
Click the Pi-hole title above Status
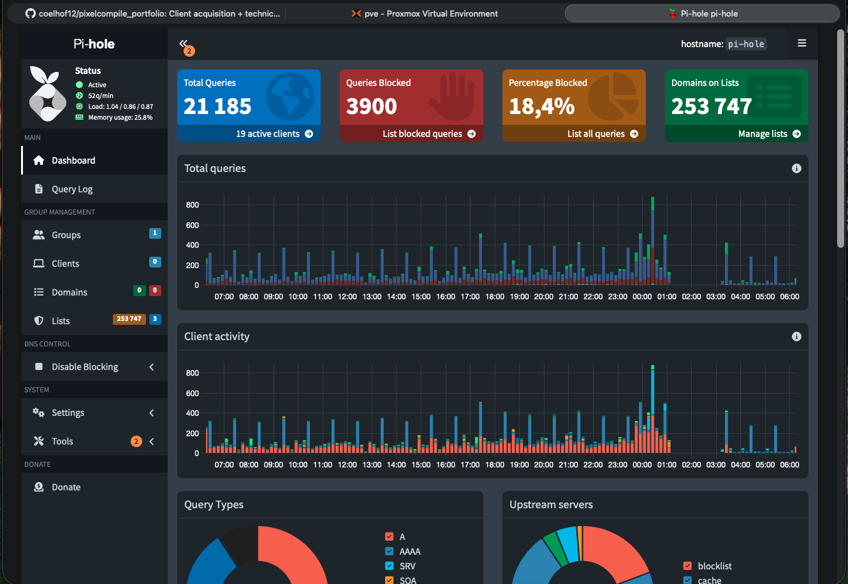(x=94, y=44)
